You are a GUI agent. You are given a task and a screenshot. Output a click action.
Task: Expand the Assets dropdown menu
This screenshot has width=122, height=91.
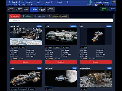coord(40,2)
